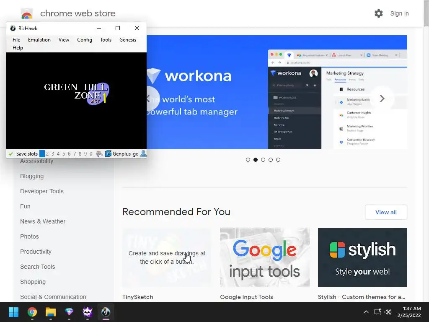
Task: Open the Emulation menu in BizHawk
Action: [x=39, y=40]
